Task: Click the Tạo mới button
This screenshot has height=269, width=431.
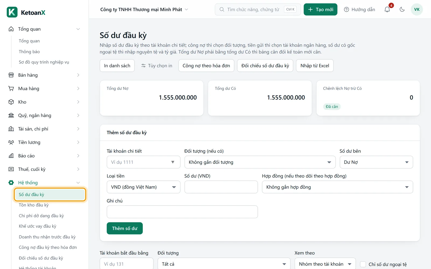Action: pyautogui.click(x=320, y=9)
